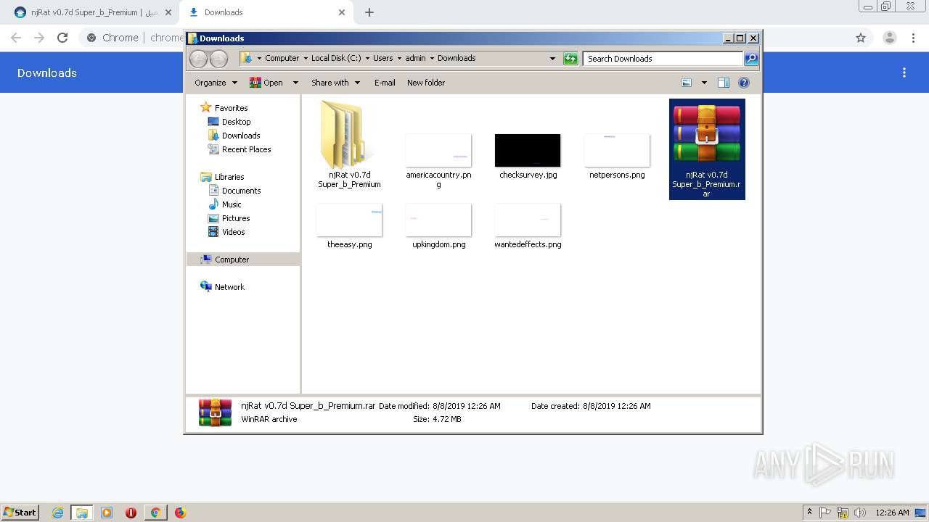929x522 pixels.
Task: Click Users in the address breadcrumb
Action: point(382,58)
